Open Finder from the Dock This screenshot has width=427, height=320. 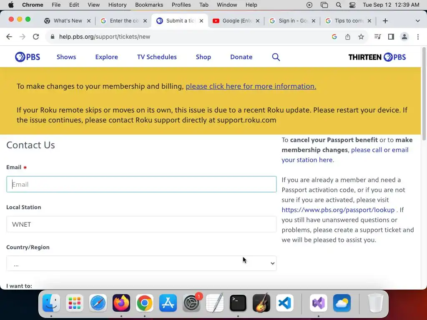[51, 303]
